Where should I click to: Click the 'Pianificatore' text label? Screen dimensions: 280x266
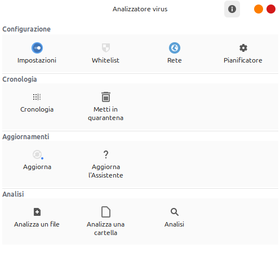coord(243,60)
